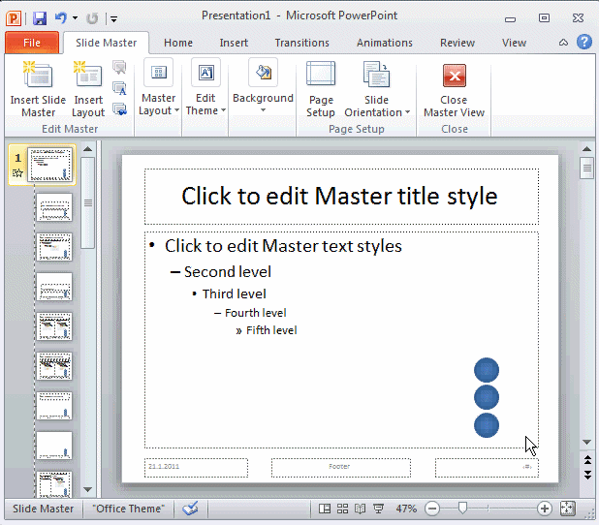
Task: Switch to Reading View in status bar
Action: click(361, 509)
